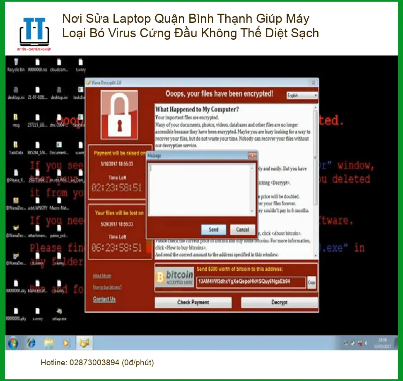Screen dimensions: 403x381
Task: Select the Macro-Nat... file icon
Action: 59,203
